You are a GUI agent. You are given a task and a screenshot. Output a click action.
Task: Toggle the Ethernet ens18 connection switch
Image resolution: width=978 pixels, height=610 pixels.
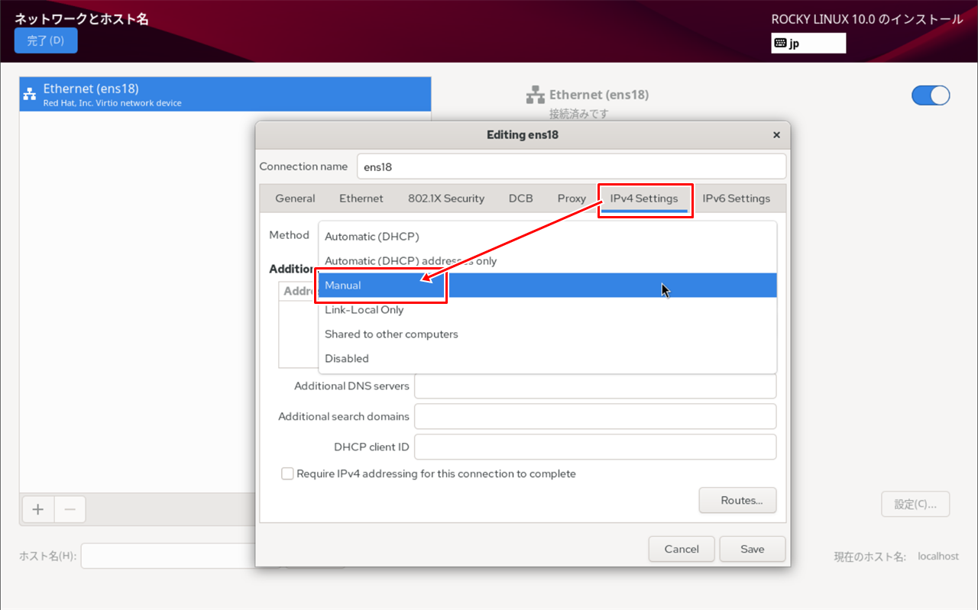coord(930,95)
